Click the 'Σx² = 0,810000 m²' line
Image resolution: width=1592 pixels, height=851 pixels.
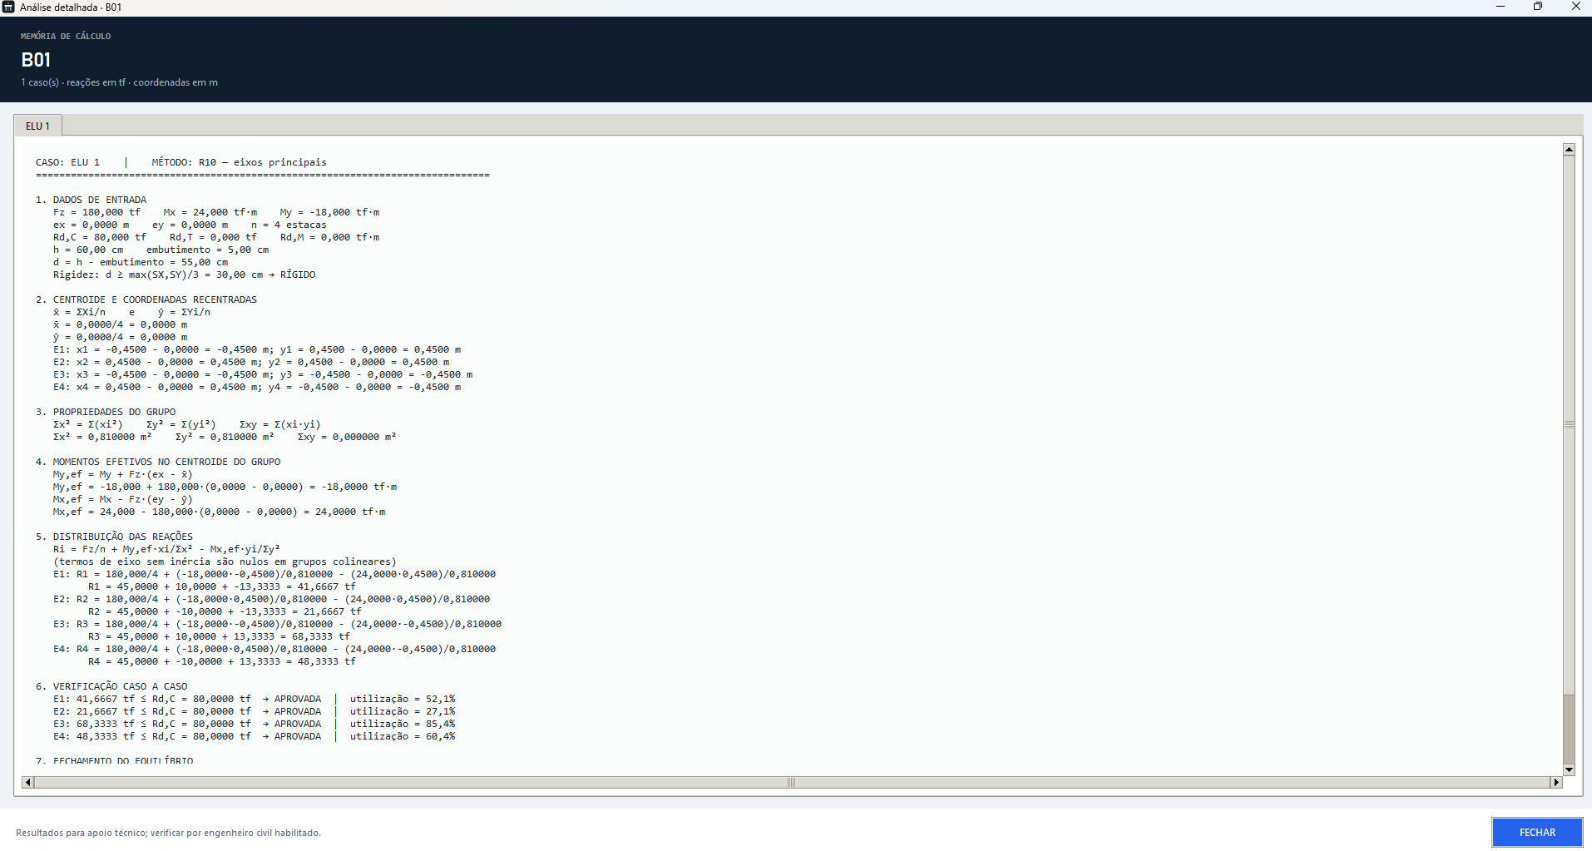point(225,437)
